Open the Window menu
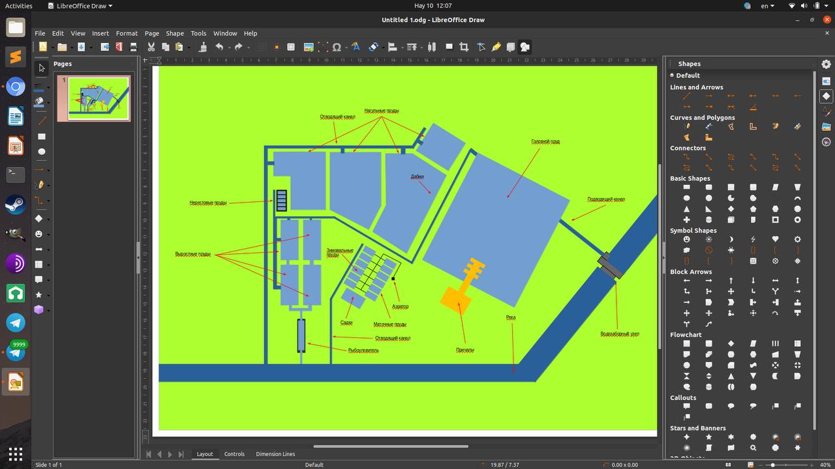This screenshot has width=835, height=469. point(225,33)
